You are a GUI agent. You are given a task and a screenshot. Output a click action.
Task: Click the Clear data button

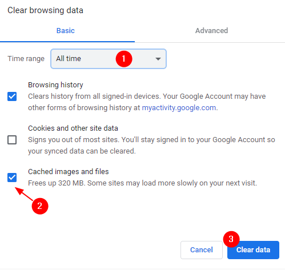tap(253, 250)
